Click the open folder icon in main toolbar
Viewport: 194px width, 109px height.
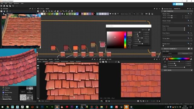[7, 6]
